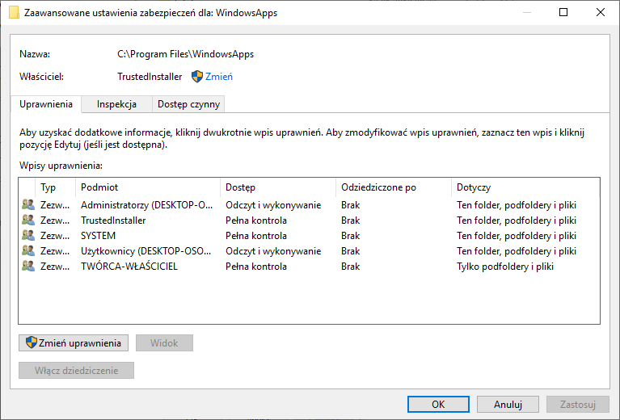The width and height of the screenshot is (620, 420).
Task: Click the Odziedziczone po column header
Action: pos(394,187)
